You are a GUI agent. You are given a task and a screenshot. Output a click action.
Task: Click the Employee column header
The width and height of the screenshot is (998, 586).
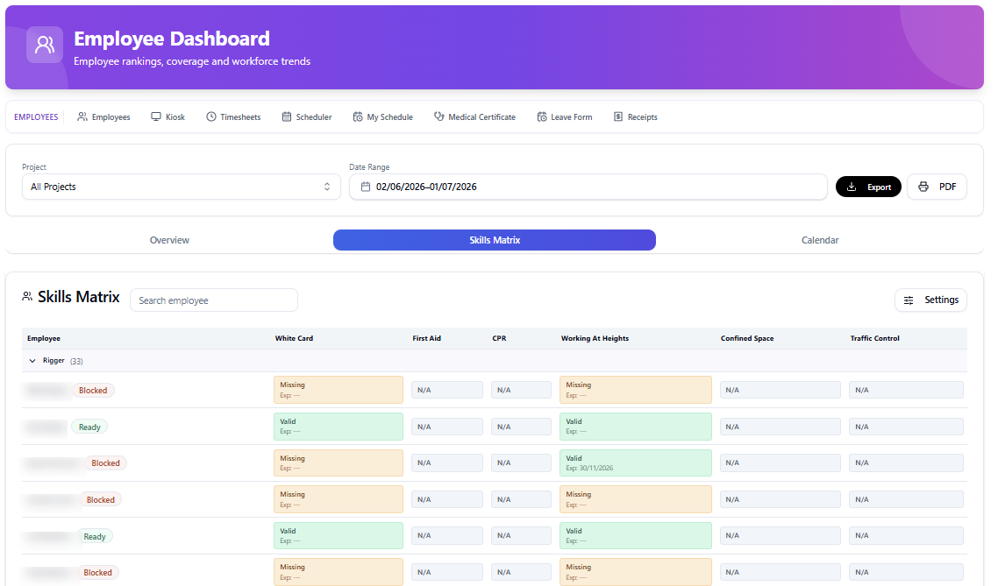44,338
